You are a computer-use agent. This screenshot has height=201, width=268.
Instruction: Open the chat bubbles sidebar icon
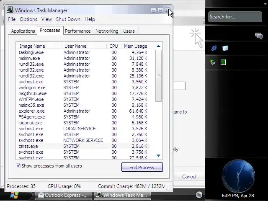click(259, 36)
